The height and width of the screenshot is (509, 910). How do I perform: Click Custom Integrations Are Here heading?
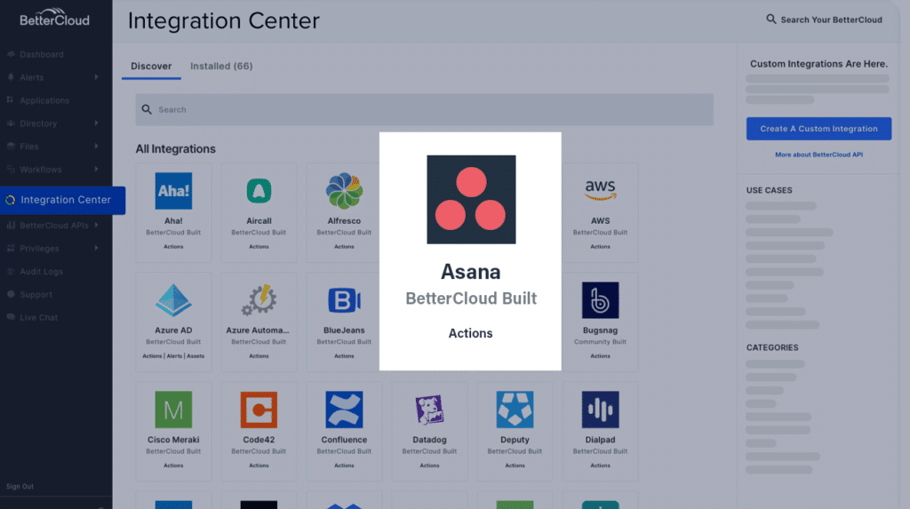(818, 64)
